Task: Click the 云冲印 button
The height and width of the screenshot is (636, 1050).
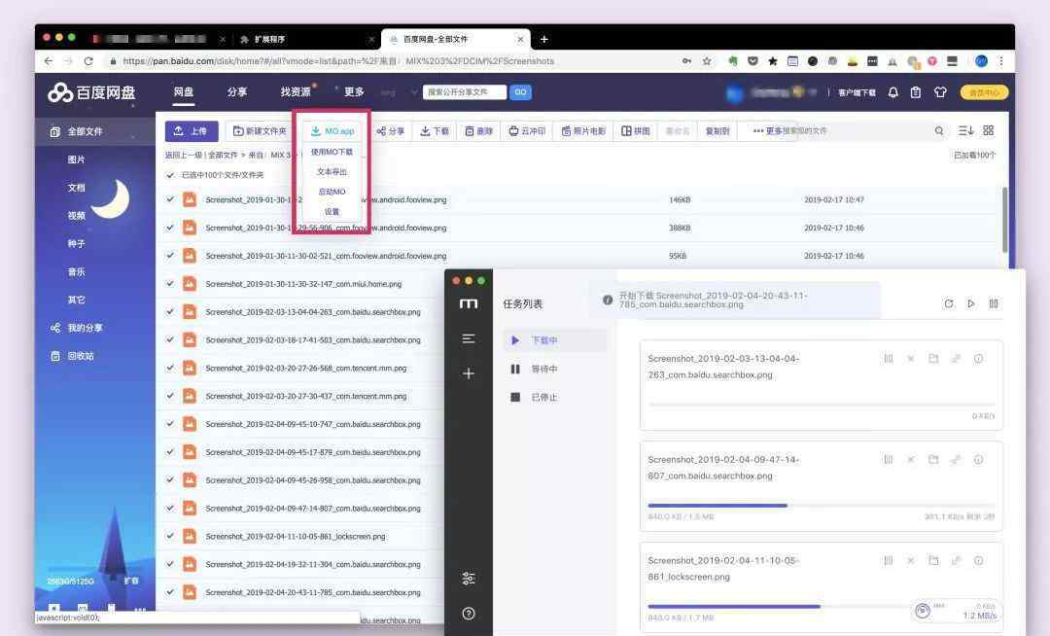Action: click(526, 131)
